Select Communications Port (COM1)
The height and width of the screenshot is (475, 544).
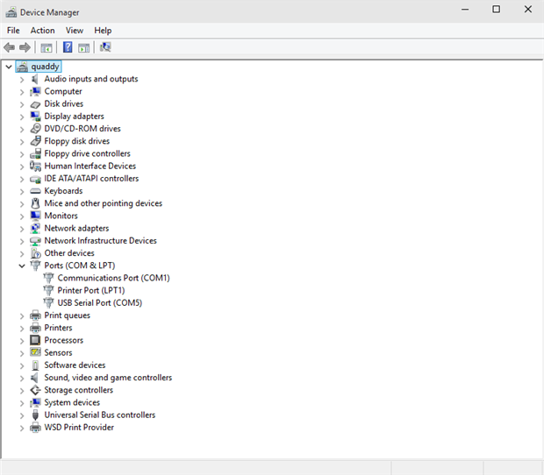[x=113, y=278]
